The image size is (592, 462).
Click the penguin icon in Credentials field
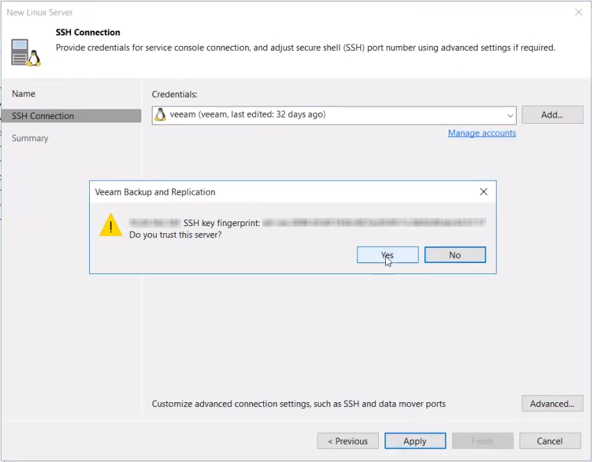point(160,115)
